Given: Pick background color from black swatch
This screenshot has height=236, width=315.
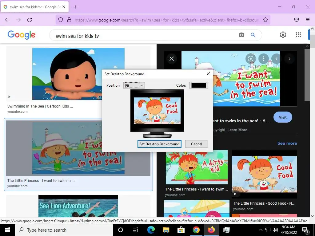Looking at the screenshot, I should (x=198, y=85).
